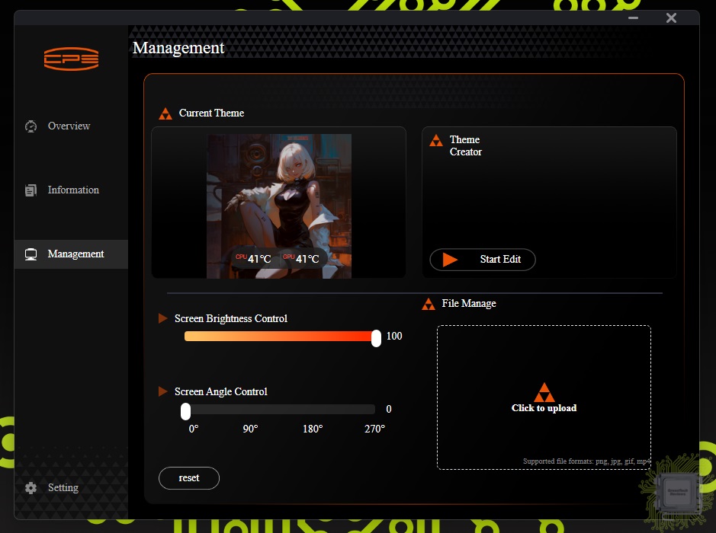Click the supported file formats note

pyautogui.click(x=586, y=461)
